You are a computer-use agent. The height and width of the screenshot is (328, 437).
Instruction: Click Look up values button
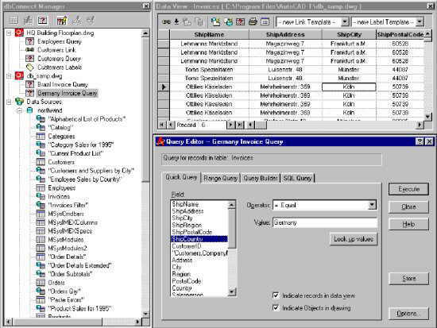coord(354,239)
